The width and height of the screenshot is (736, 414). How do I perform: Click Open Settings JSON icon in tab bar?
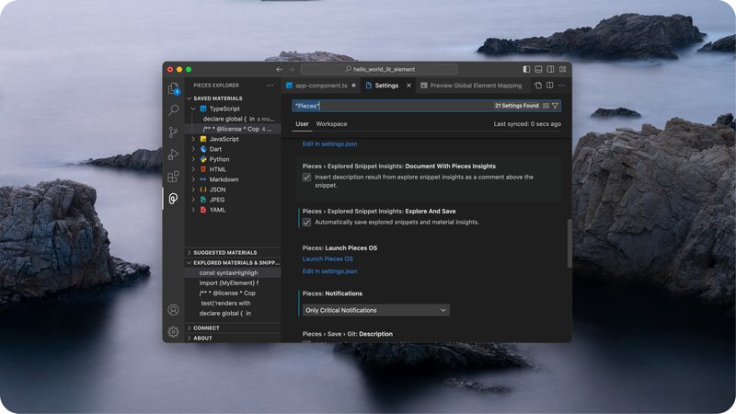[x=538, y=86]
